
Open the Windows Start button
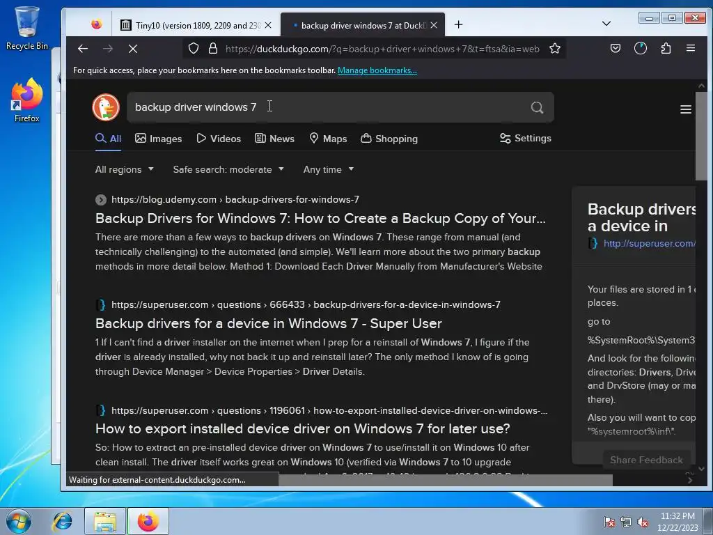point(19,521)
